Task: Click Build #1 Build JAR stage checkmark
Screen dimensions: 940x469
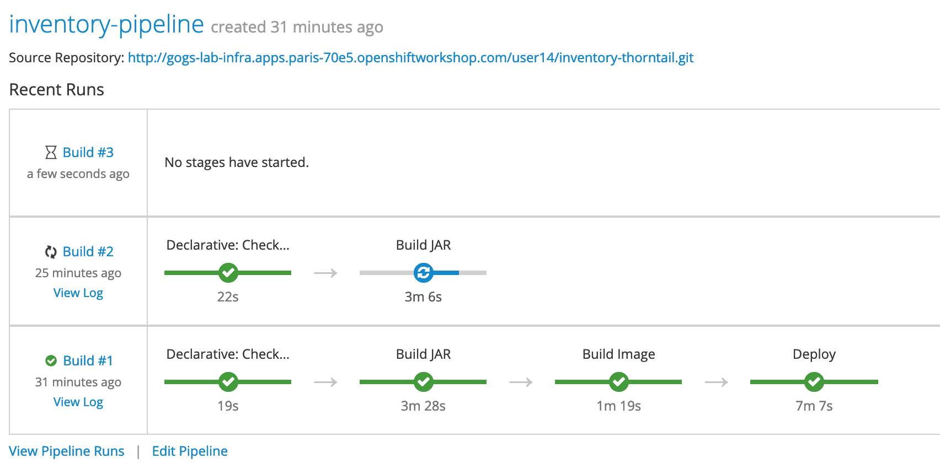Action: (x=423, y=381)
